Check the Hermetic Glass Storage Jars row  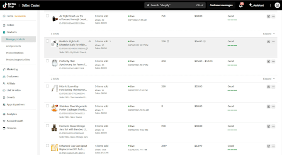coord(47,126)
